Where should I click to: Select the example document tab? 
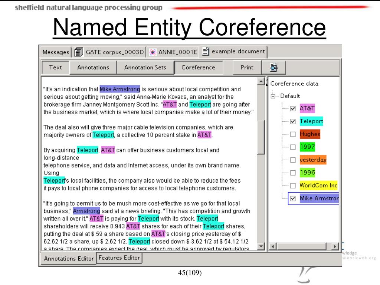[x=233, y=52]
